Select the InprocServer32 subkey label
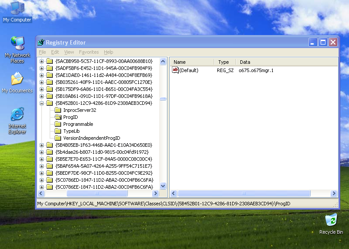This screenshot has height=249, width=349. tap(80, 110)
